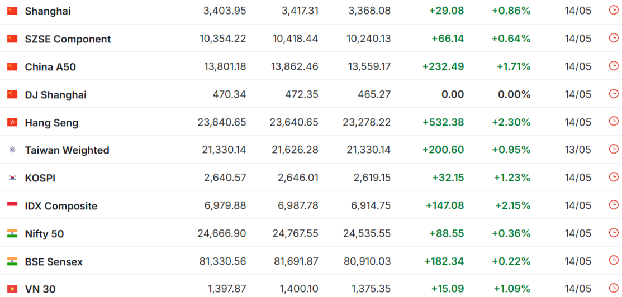The image size is (622, 297).
Task: Click the Indonesia flag beside IDX Composite
Action: [x=12, y=206]
